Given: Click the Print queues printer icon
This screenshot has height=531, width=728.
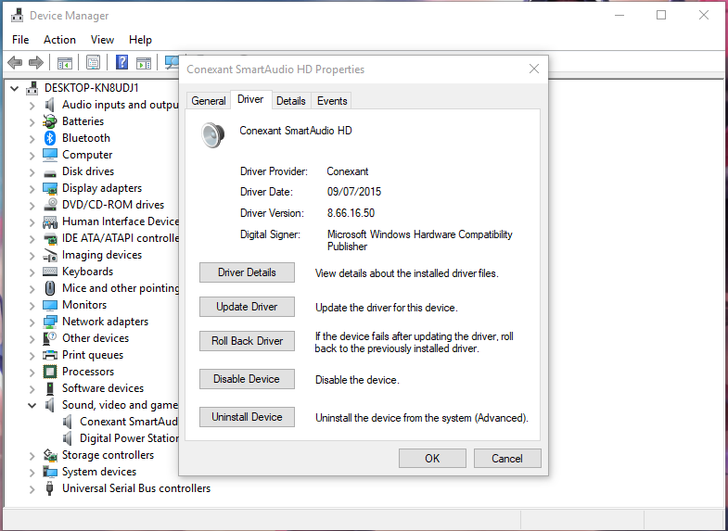Looking at the screenshot, I should [x=50, y=355].
